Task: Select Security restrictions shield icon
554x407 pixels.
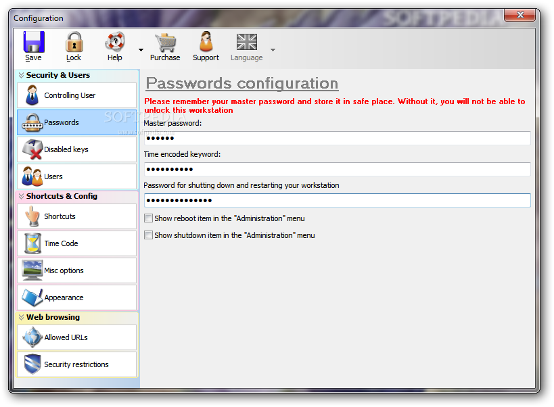Action: [32, 364]
